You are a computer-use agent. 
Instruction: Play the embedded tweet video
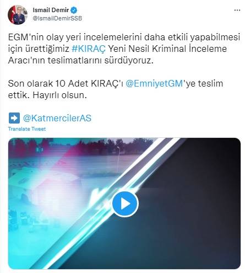125,204
